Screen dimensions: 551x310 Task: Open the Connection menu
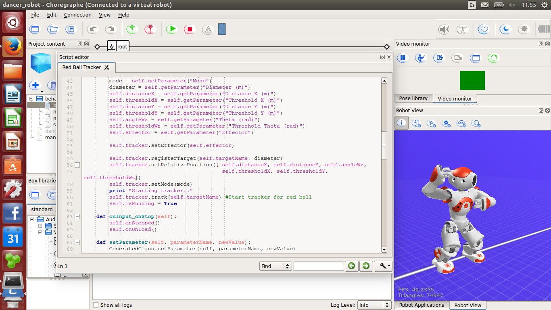pos(77,15)
